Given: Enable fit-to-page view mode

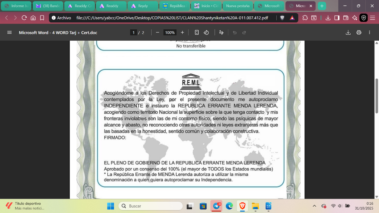Looking at the screenshot, I should click(197, 32).
